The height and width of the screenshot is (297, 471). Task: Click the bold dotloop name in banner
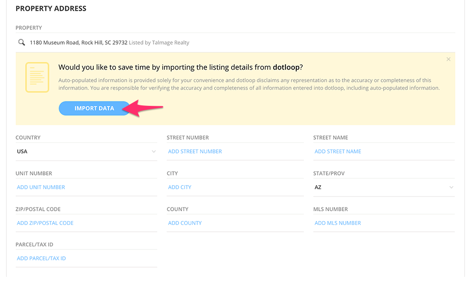286,67
